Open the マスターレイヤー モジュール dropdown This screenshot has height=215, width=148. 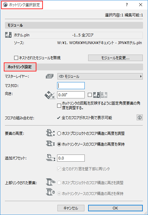coord(100,76)
